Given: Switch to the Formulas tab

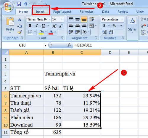Looking at the screenshot, I should point(86,12).
